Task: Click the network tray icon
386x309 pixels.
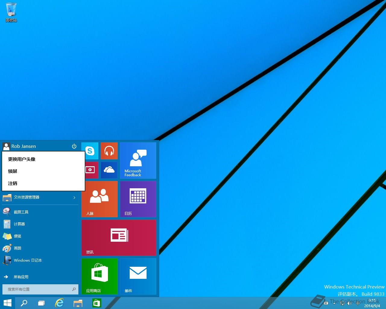Action: pos(342,303)
